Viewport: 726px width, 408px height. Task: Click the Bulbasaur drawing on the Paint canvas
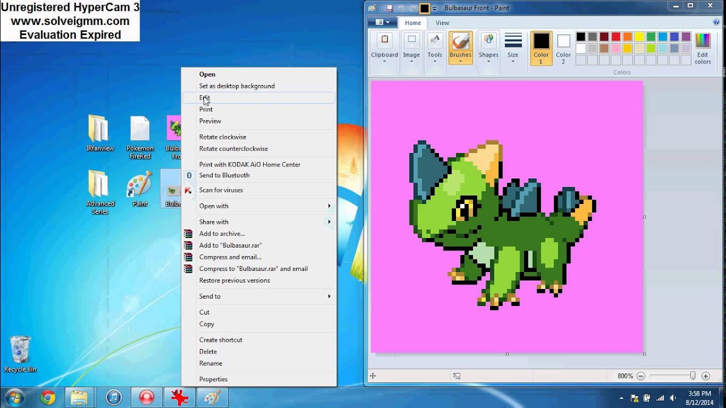[x=502, y=224]
